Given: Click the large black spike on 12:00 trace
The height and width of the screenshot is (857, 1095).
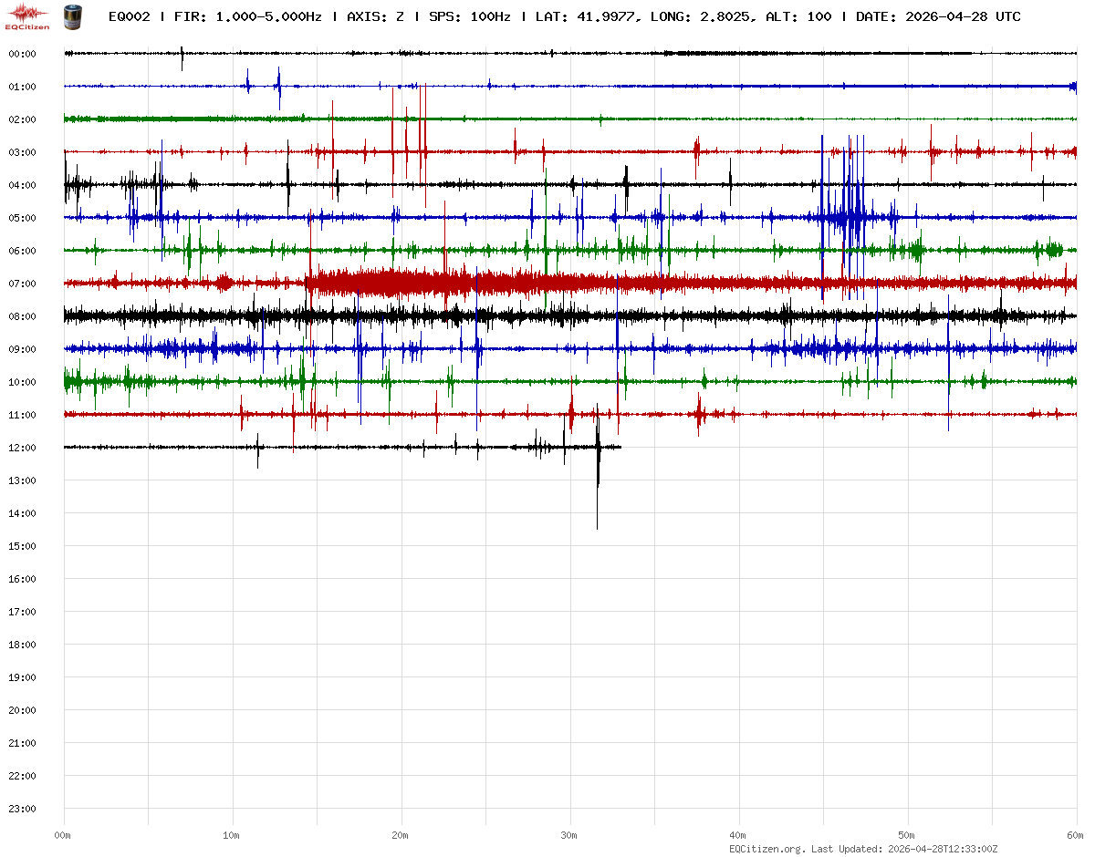Looking at the screenshot, I should 598,474.
